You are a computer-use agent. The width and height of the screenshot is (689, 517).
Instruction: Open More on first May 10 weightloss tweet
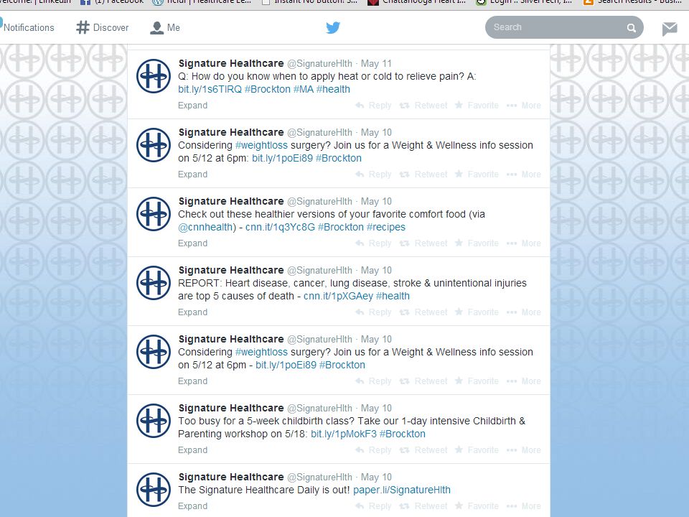click(x=523, y=174)
